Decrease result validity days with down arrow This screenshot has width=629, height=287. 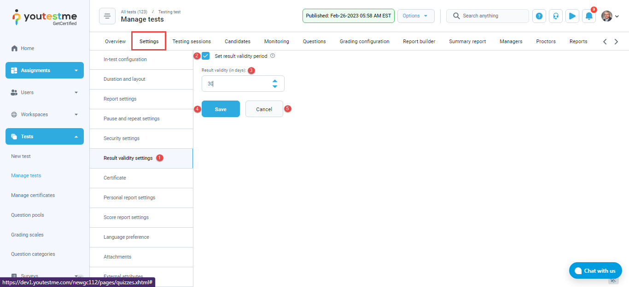click(x=275, y=86)
